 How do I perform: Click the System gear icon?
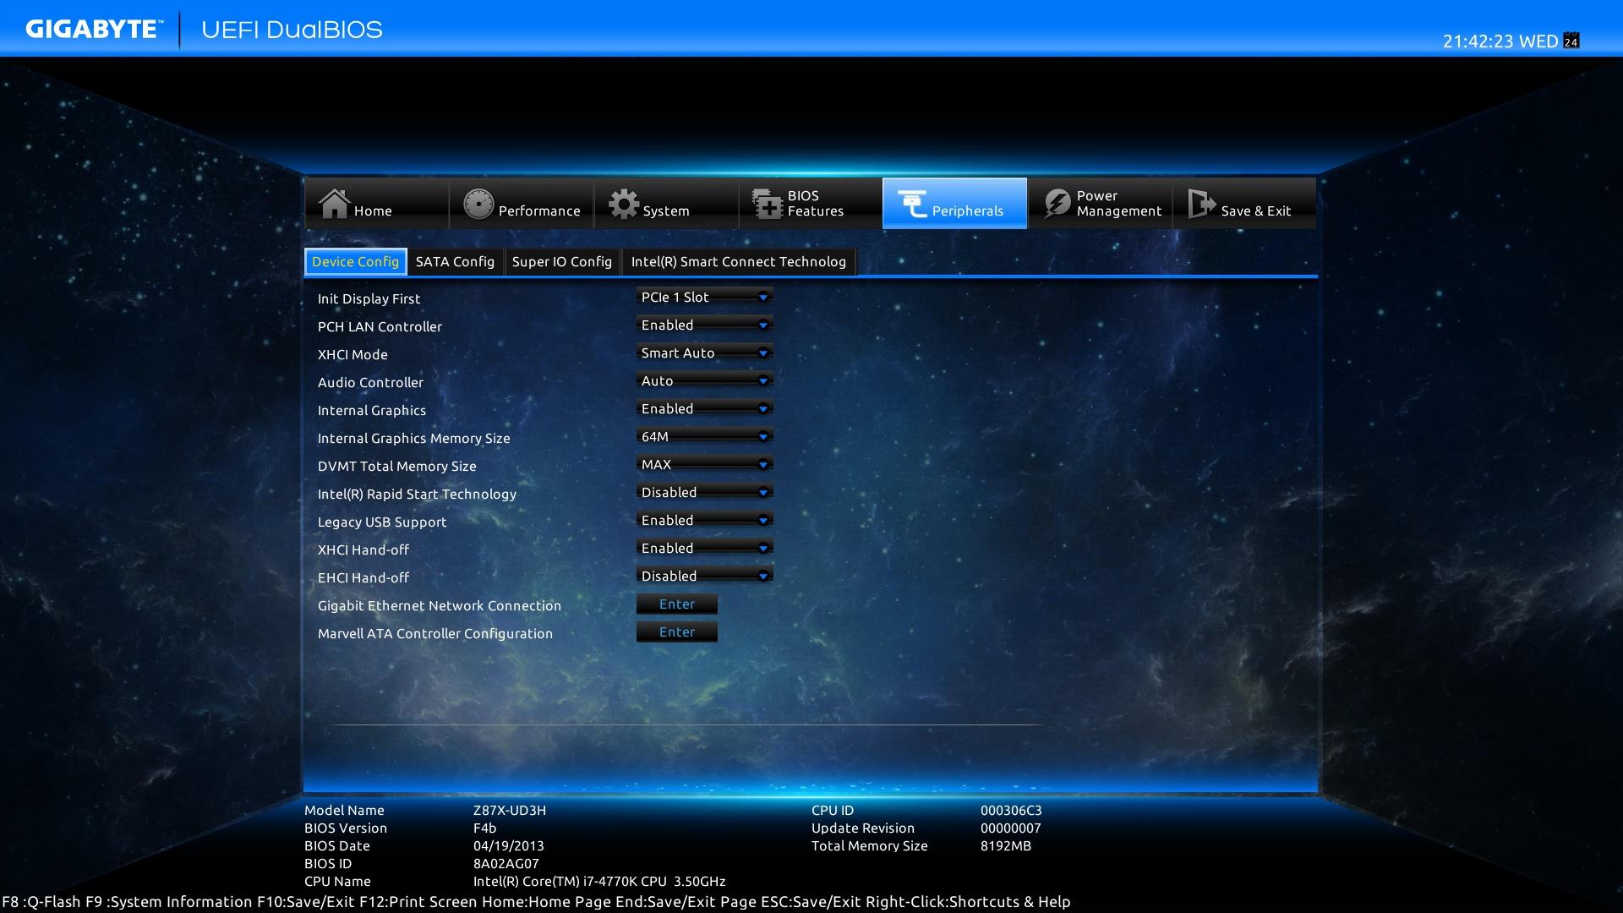(624, 204)
